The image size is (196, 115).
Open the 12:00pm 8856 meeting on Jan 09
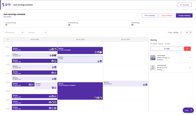[x=46, y=86]
